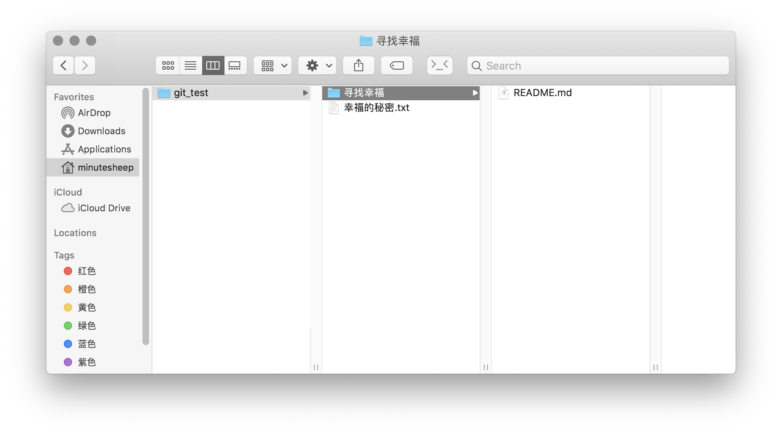The width and height of the screenshot is (782, 435).
Task: Open iCloud Drive in sidebar
Action: coord(104,208)
